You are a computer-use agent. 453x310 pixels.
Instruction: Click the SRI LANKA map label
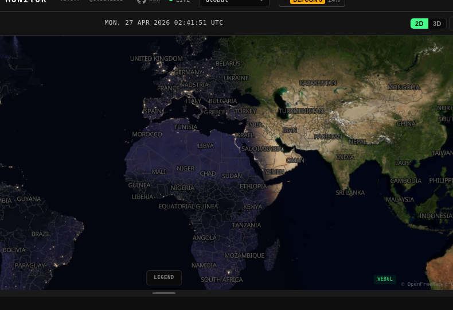(x=350, y=192)
